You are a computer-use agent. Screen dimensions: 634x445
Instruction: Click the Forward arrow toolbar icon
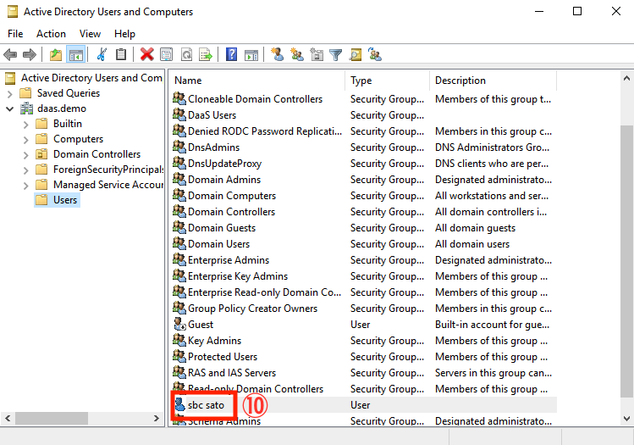(30, 54)
